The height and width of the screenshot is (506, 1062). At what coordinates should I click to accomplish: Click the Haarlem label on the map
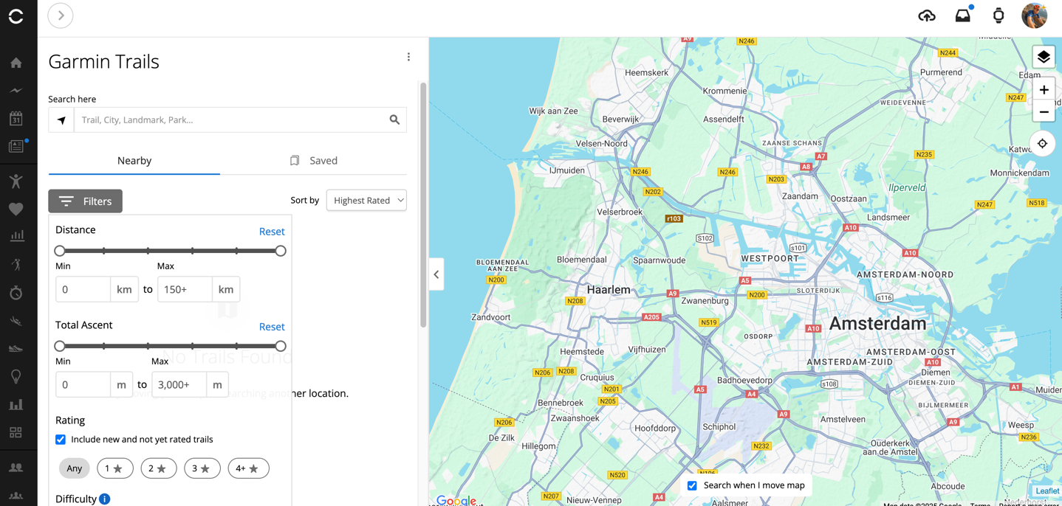[609, 290]
